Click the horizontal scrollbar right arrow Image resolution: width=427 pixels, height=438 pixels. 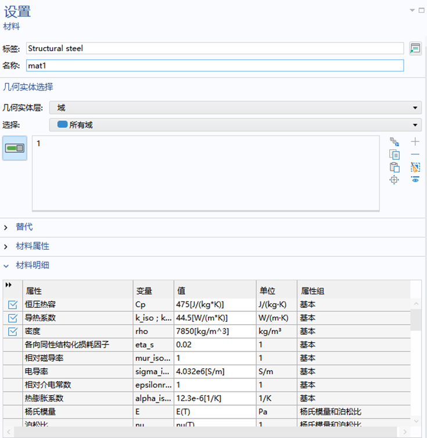pos(405,432)
